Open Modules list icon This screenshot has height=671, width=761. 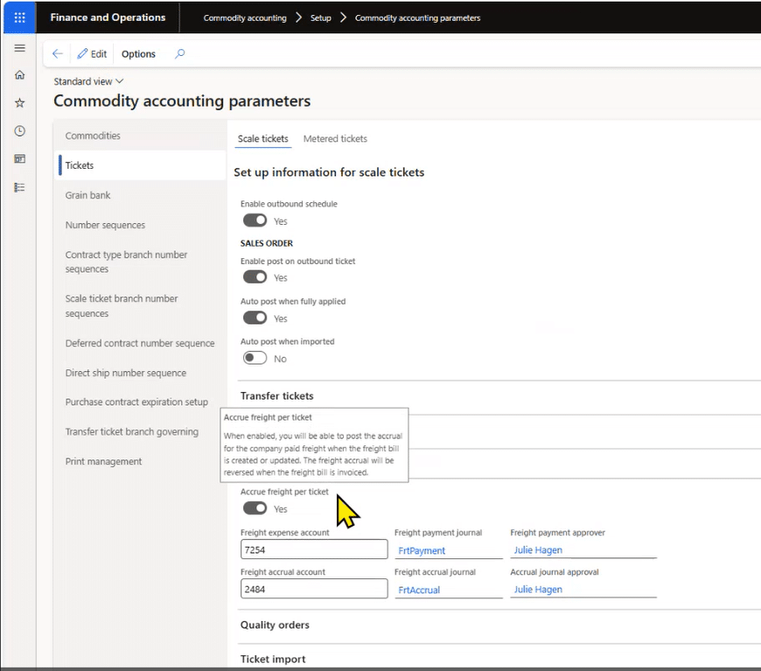pyautogui.click(x=20, y=187)
